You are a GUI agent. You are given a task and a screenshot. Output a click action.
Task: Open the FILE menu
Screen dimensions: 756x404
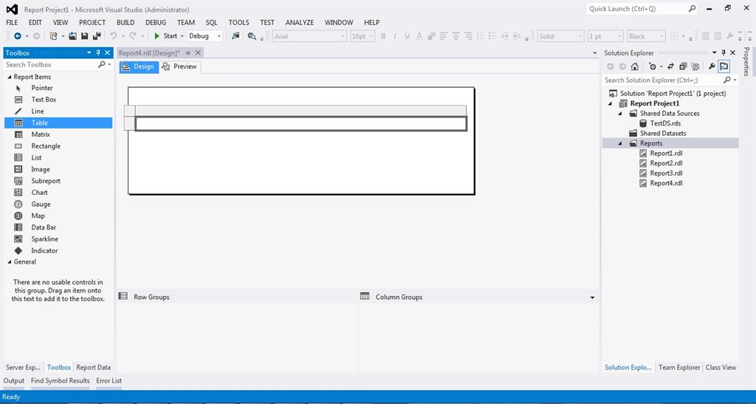tap(12, 23)
